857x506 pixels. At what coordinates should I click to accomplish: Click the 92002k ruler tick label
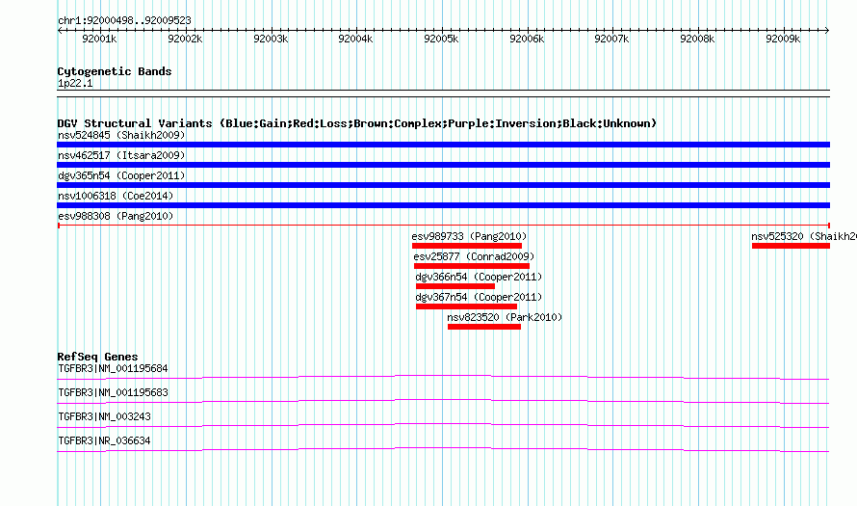click(185, 39)
